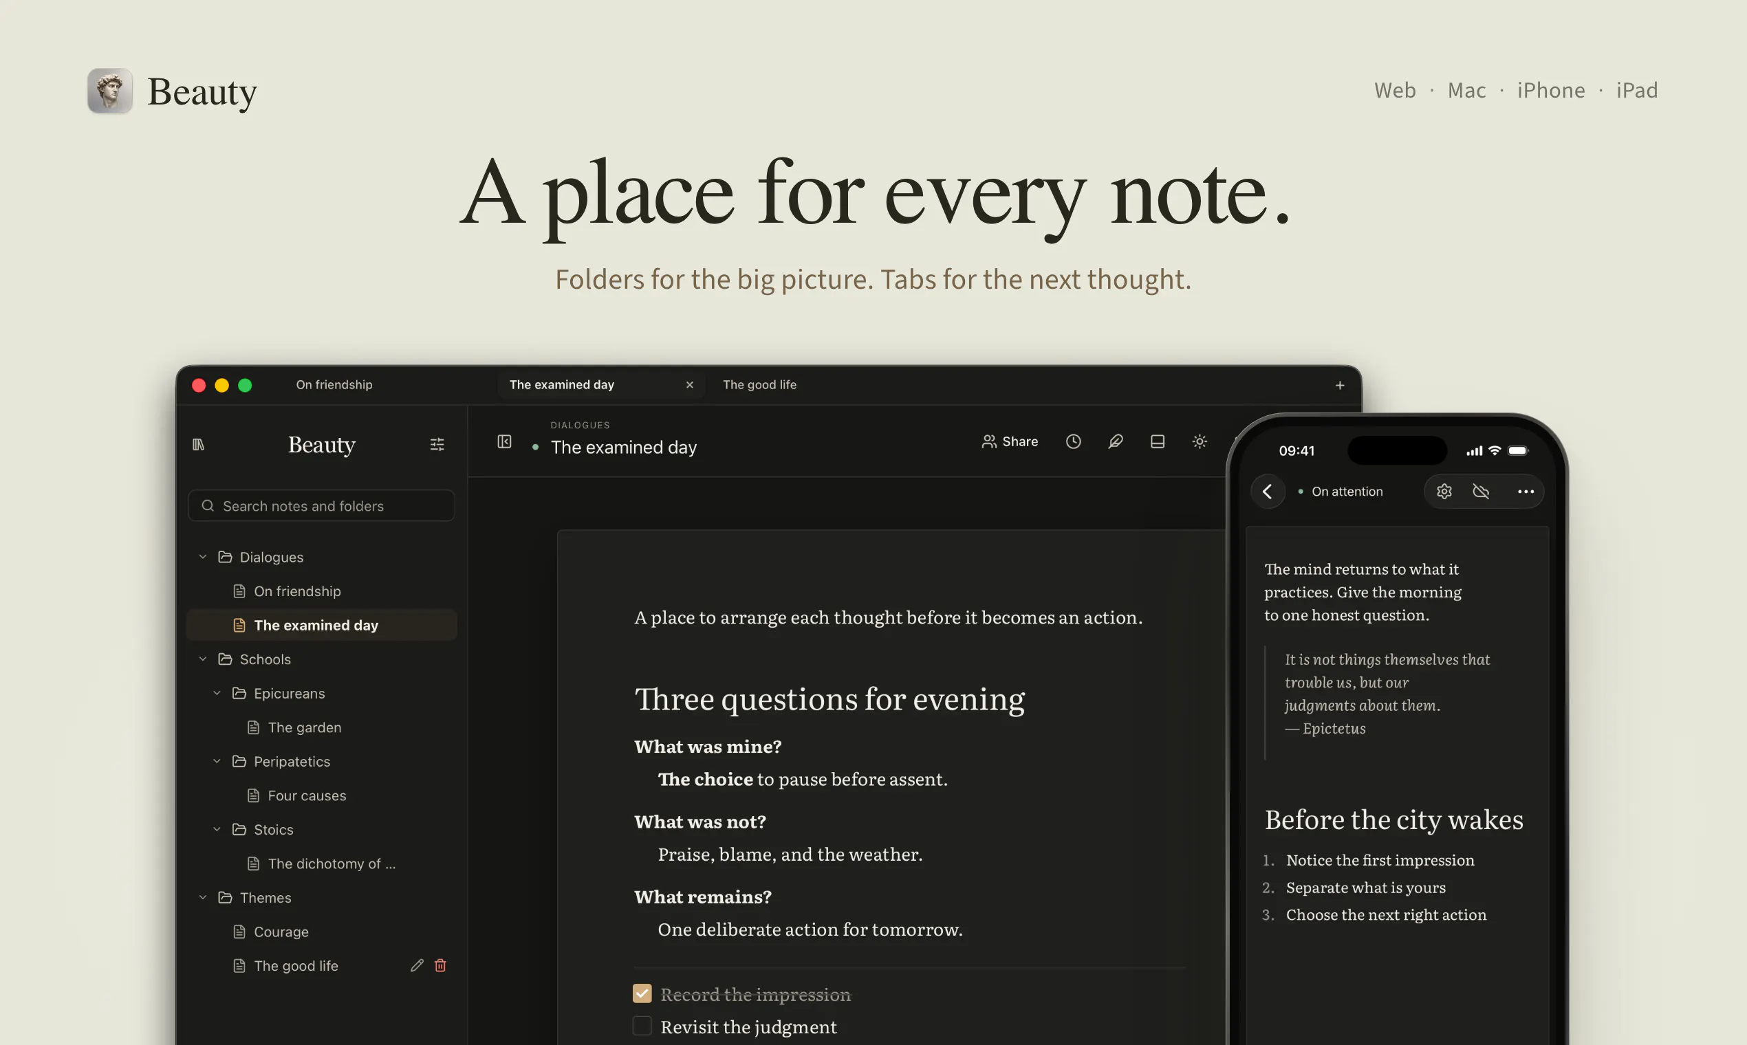Open the Web platform link
Image resolution: width=1747 pixels, height=1045 pixels.
(1395, 91)
